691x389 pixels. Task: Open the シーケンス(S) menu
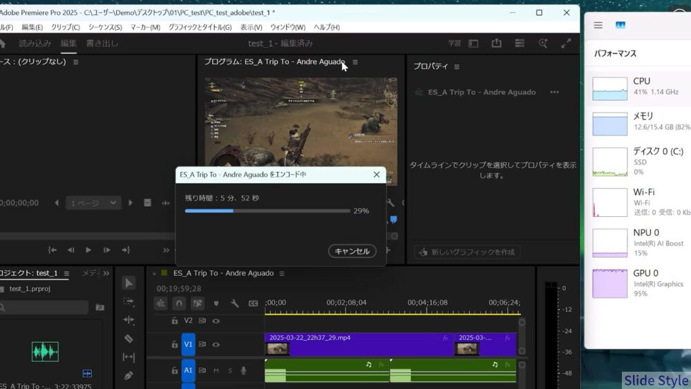click(105, 27)
